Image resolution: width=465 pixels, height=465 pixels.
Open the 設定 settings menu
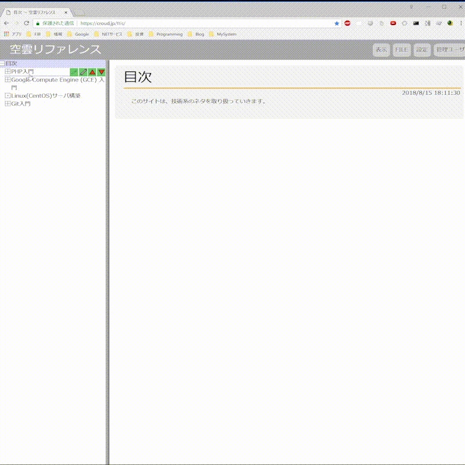pos(422,49)
